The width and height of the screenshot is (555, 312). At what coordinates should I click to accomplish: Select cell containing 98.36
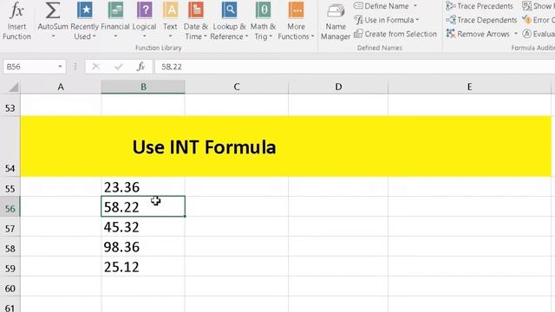(143, 246)
